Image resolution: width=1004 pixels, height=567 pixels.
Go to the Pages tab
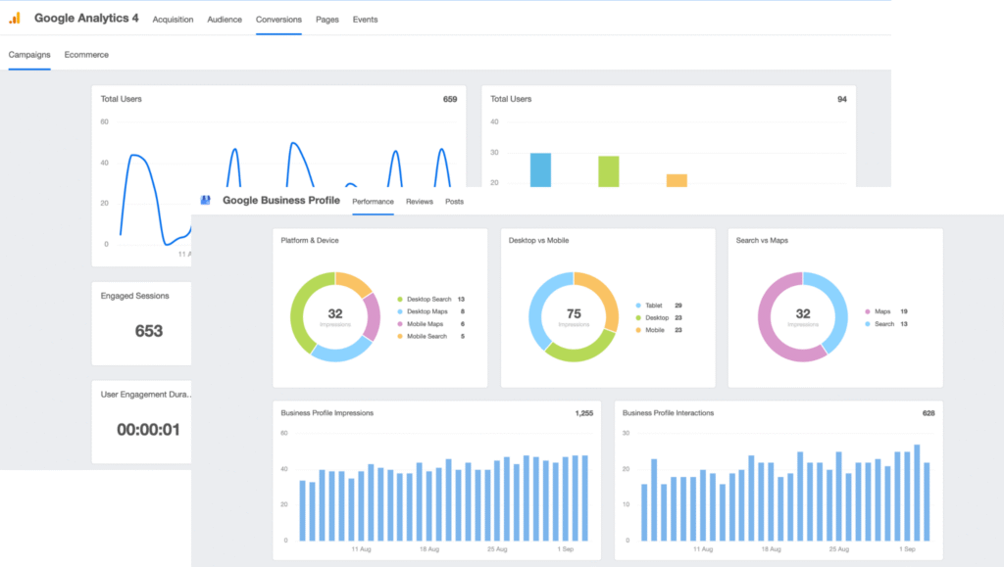pyautogui.click(x=326, y=20)
